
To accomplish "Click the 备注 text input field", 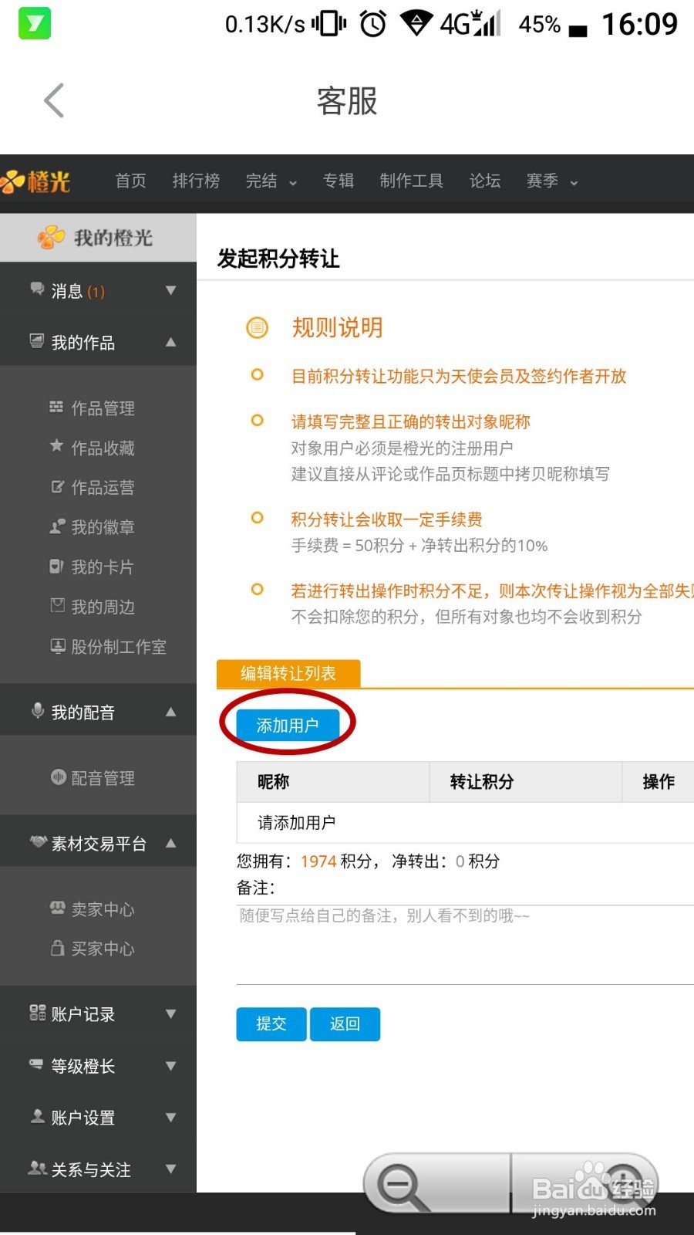I will pos(465,945).
